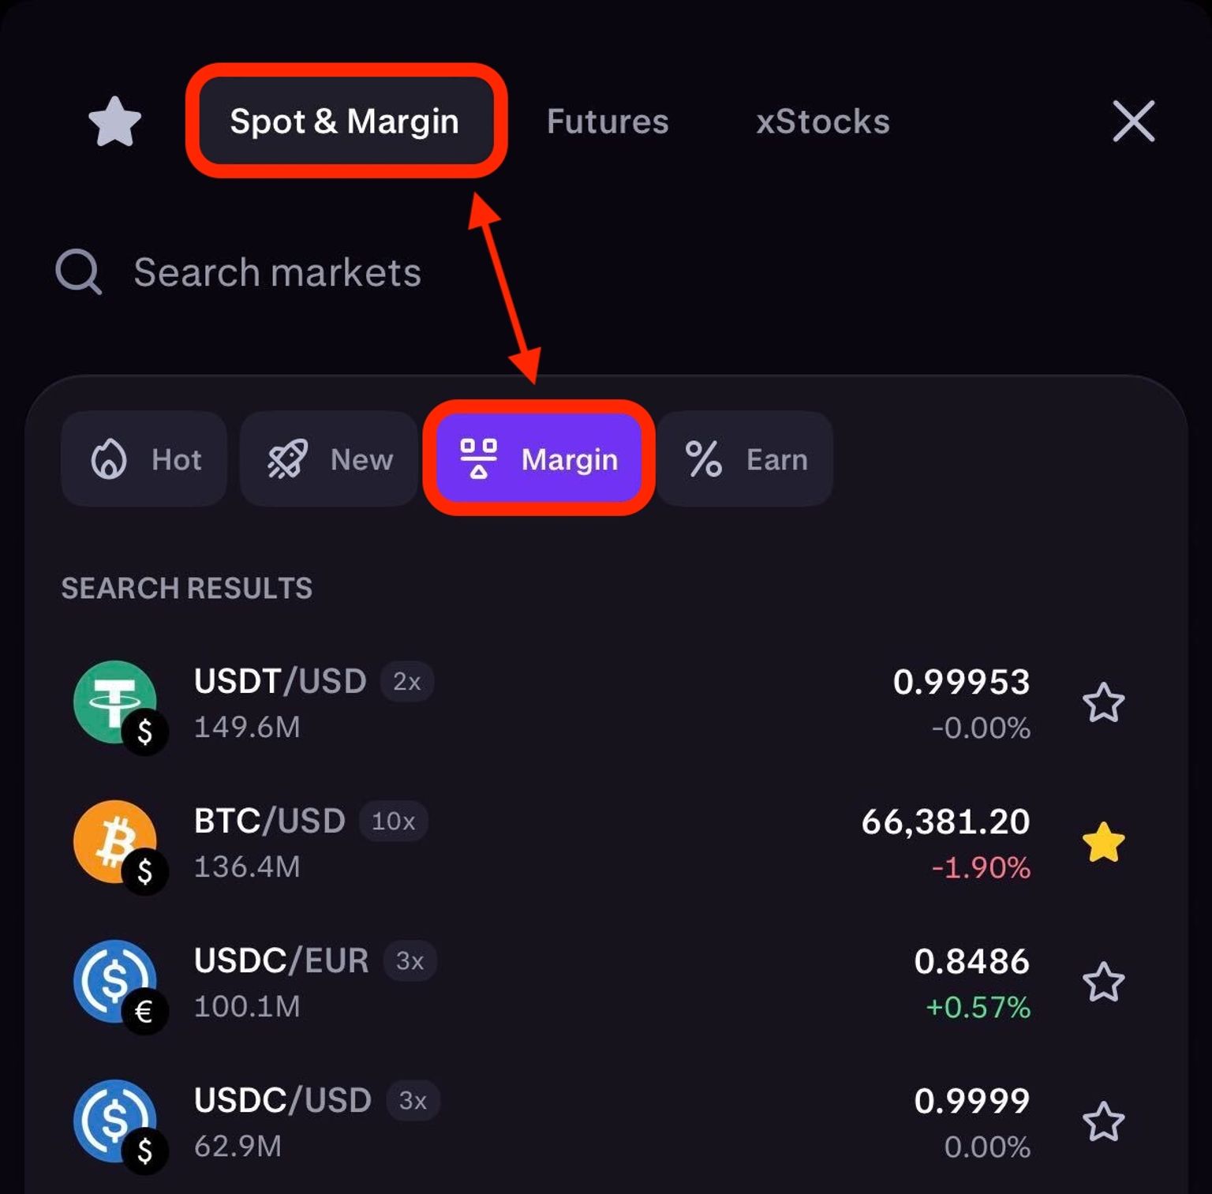Viewport: 1212px width, 1194px height.
Task: Tap the Tether USDT coin icon
Action: (116, 702)
